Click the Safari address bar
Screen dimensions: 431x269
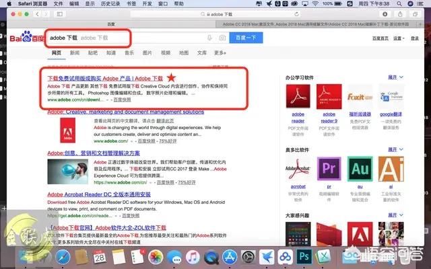216,14
